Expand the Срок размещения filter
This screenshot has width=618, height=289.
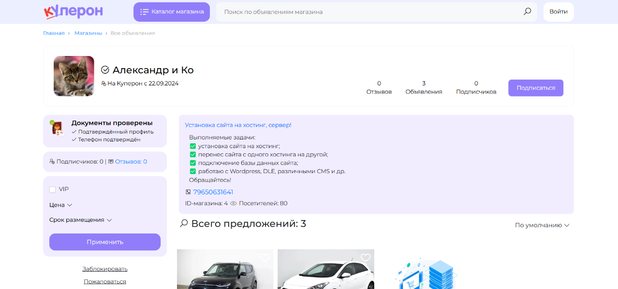click(x=80, y=220)
